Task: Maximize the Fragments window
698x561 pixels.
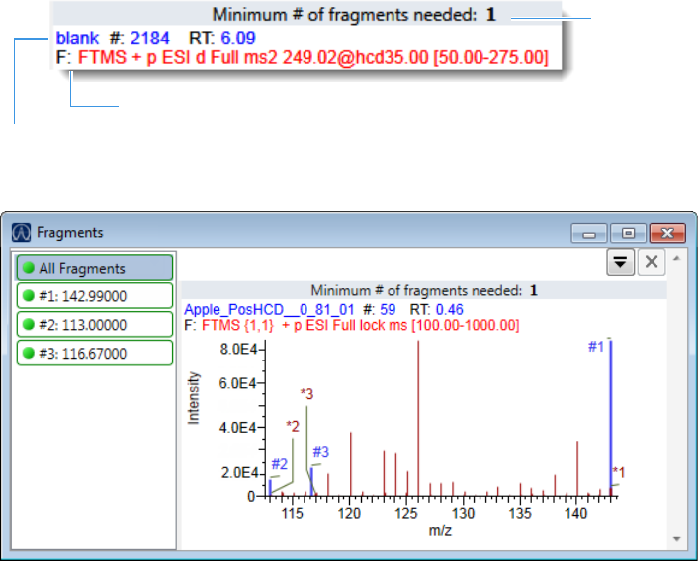Action: point(628,233)
